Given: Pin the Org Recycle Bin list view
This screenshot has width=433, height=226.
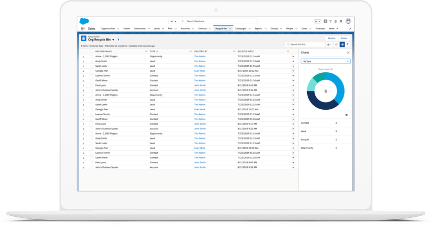Looking at the screenshot, I should point(118,40).
